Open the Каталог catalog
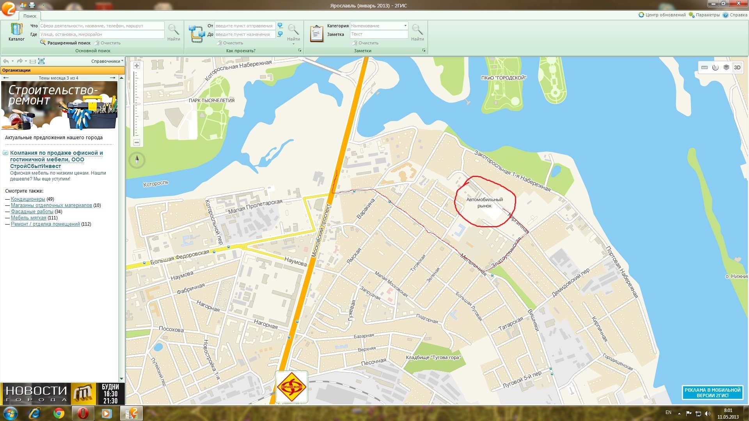Viewport: 749px width, 421px height. point(16,32)
